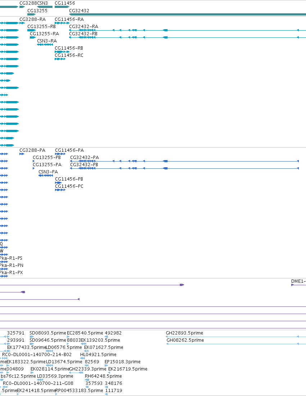Select protein label CG13255-PA
The width and height of the screenshot is (306, 396).
pos(47,165)
